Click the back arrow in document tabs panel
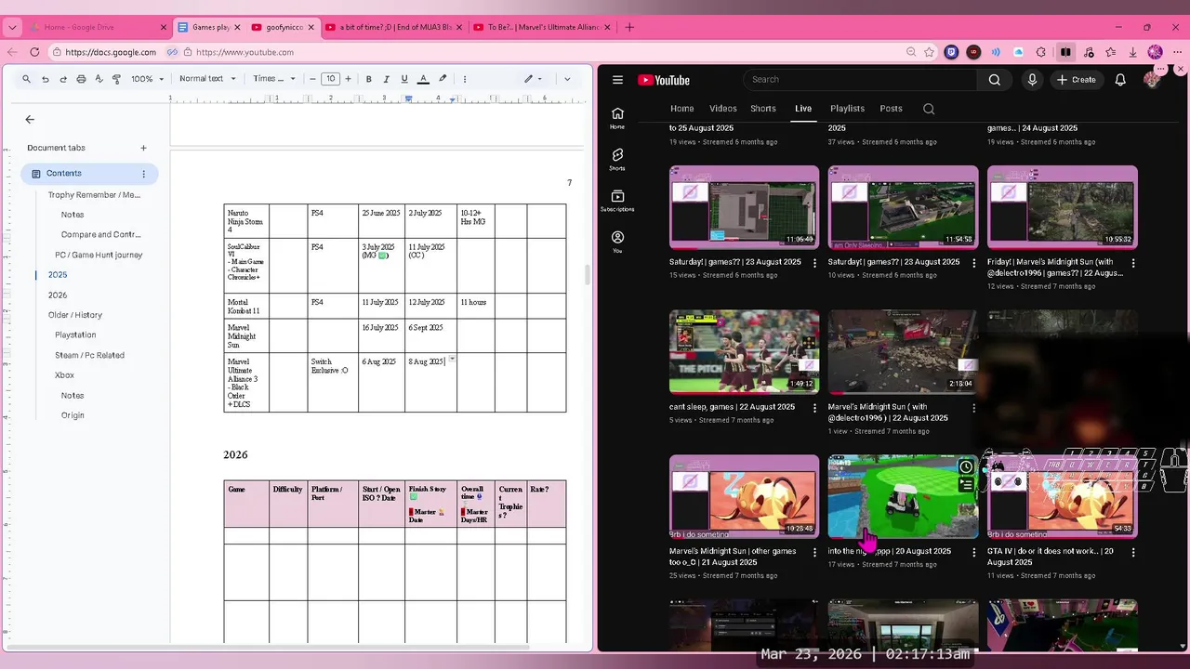This screenshot has height=669, width=1190. [x=30, y=119]
